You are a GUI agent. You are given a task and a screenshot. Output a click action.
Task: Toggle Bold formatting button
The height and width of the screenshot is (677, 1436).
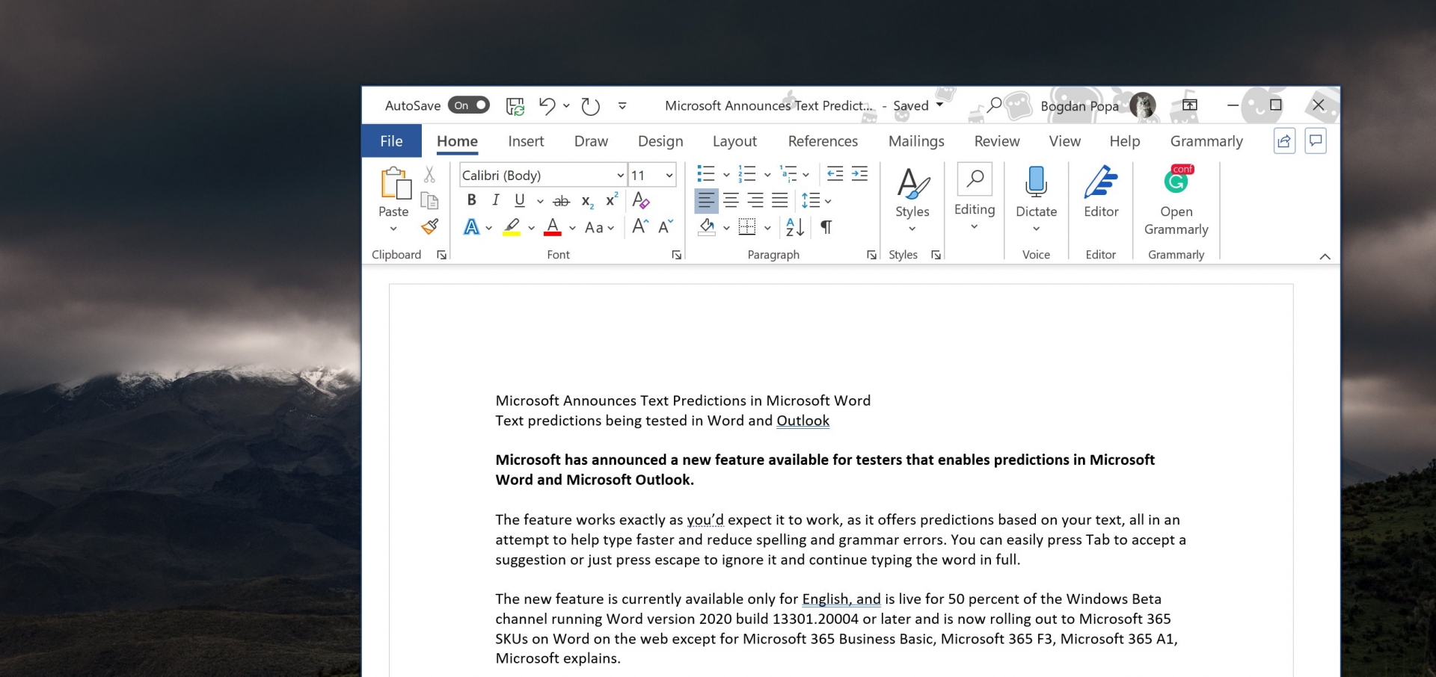click(471, 200)
